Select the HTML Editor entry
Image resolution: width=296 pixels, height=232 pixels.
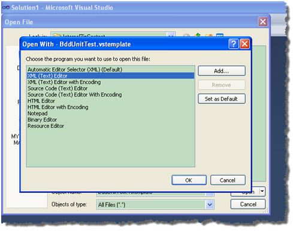click(110, 101)
